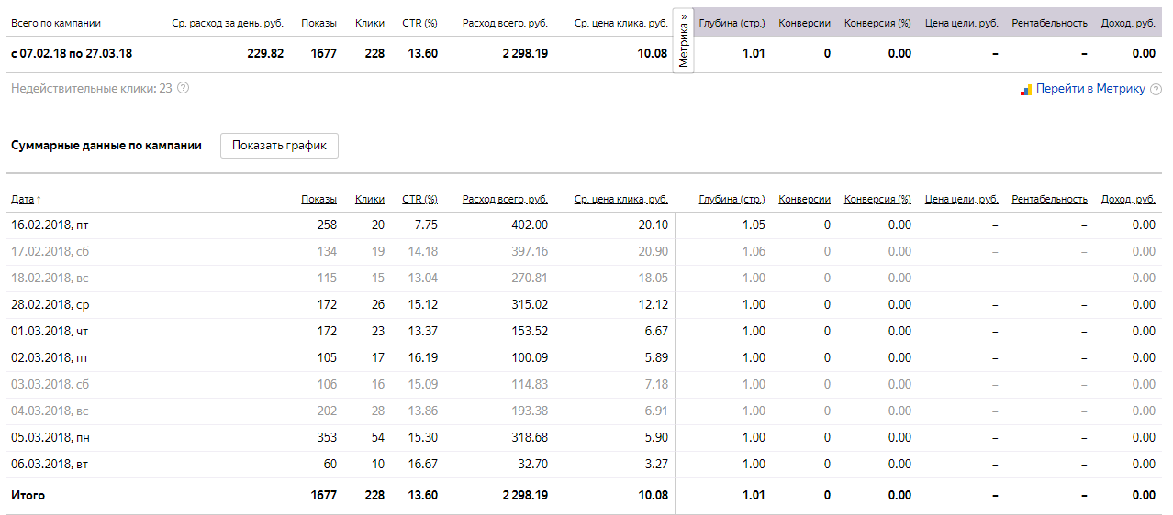Screen dimensions: 1173x515
Task: Sort table by Клики column
Action: coord(370,199)
